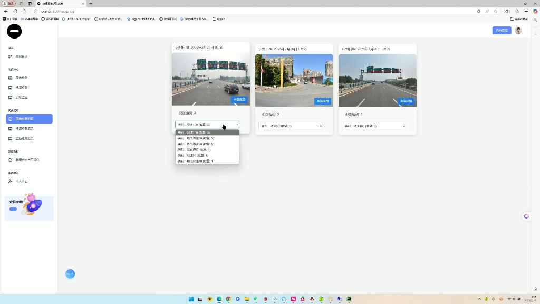Viewport: 540px width, 304px height.
Task: Click the dashboard grid icon in sidebar
Action: pyautogui.click(x=11, y=56)
